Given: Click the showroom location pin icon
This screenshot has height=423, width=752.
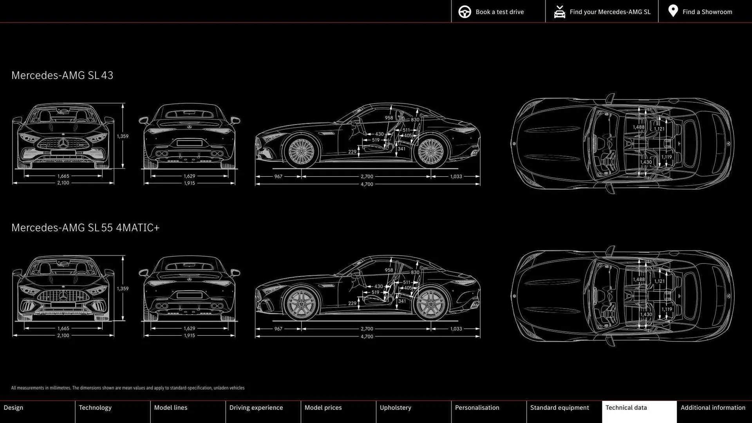Looking at the screenshot, I should pyautogui.click(x=673, y=11).
